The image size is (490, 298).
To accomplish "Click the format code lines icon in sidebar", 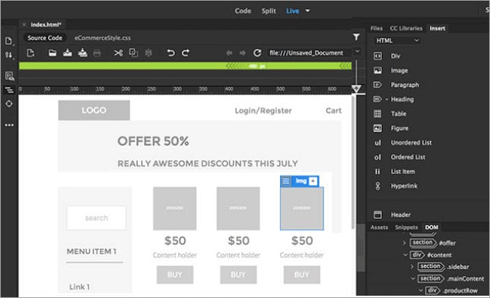I will [x=9, y=90].
